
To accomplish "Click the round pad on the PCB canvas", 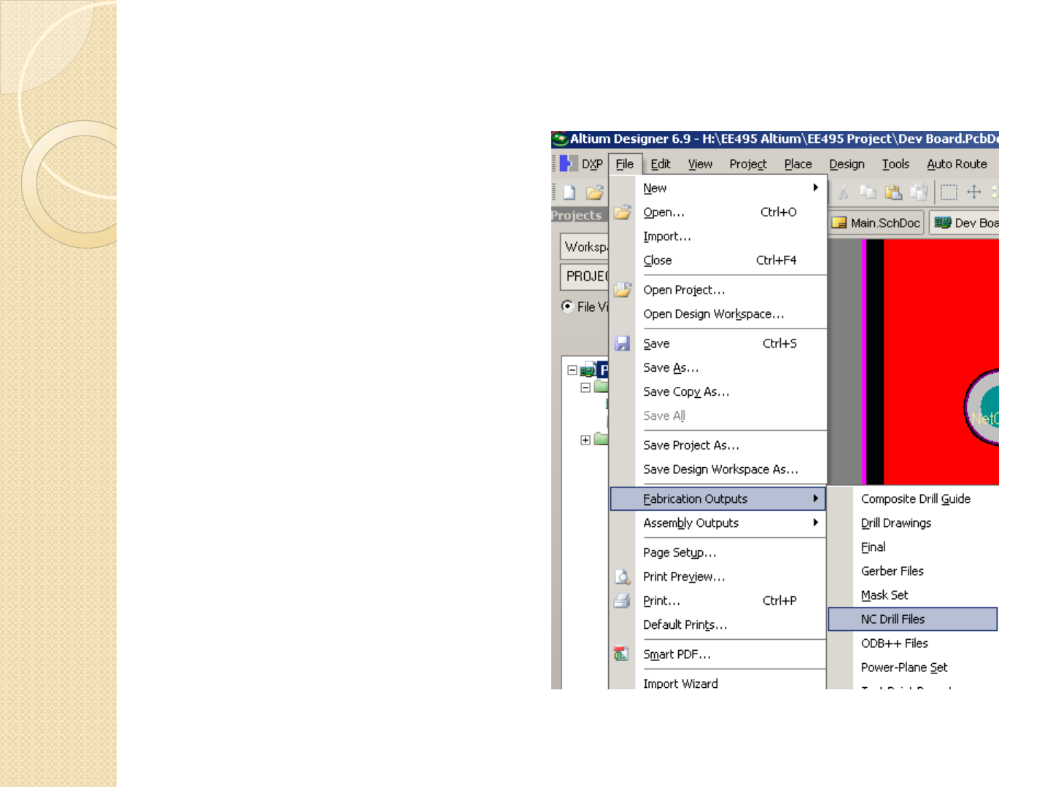I will pyautogui.click(x=982, y=408).
